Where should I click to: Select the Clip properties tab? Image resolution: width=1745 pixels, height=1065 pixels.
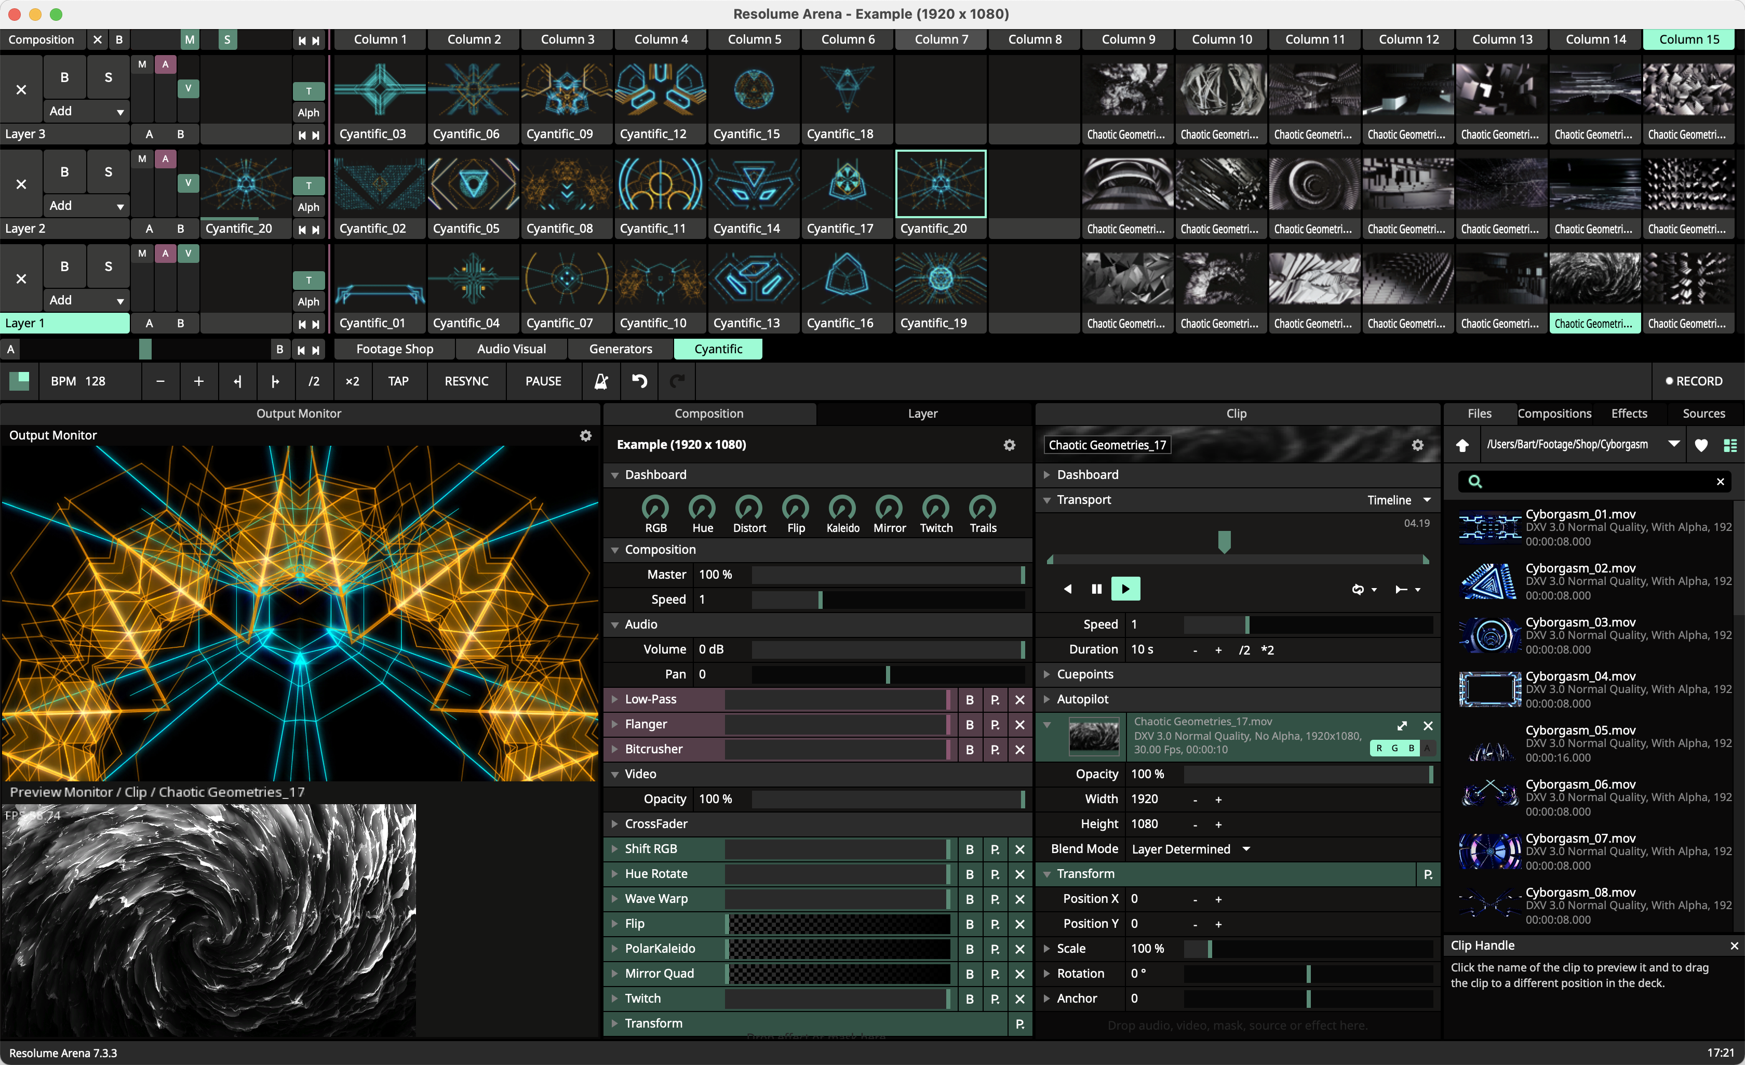[1235, 413]
